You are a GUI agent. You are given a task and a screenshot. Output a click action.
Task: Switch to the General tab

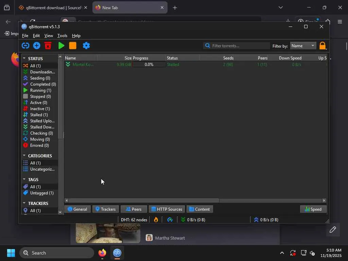[x=77, y=209]
